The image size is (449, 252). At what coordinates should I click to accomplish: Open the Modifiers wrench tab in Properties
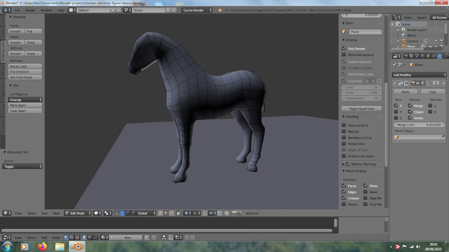(x=440, y=56)
